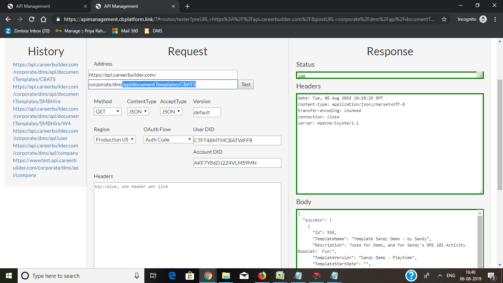Expand the Method GET dropdown

(108, 111)
